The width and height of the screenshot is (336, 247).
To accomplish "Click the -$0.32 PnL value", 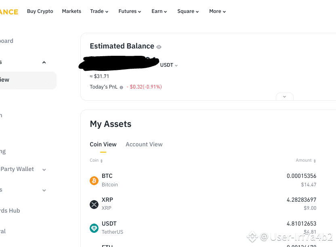I will (x=144, y=87).
